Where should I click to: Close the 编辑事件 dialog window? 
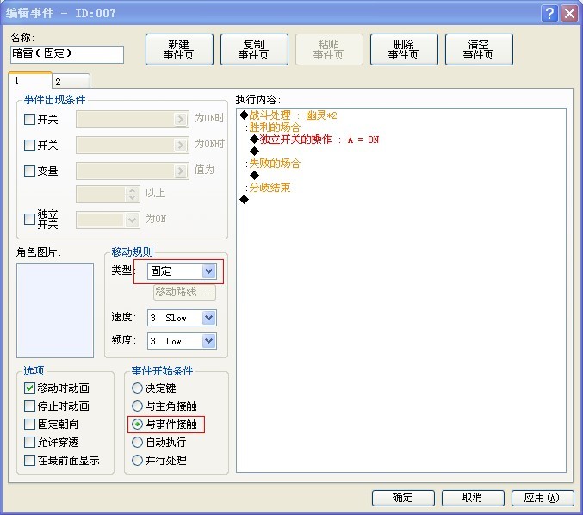pos(569,14)
